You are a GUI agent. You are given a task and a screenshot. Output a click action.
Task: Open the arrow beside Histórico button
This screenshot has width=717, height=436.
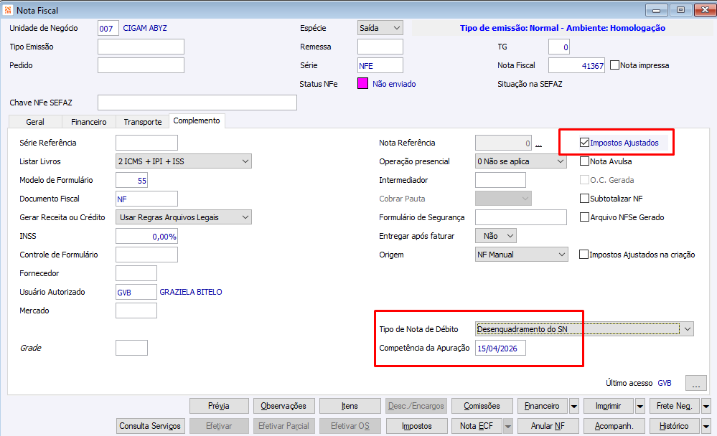(706, 426)
